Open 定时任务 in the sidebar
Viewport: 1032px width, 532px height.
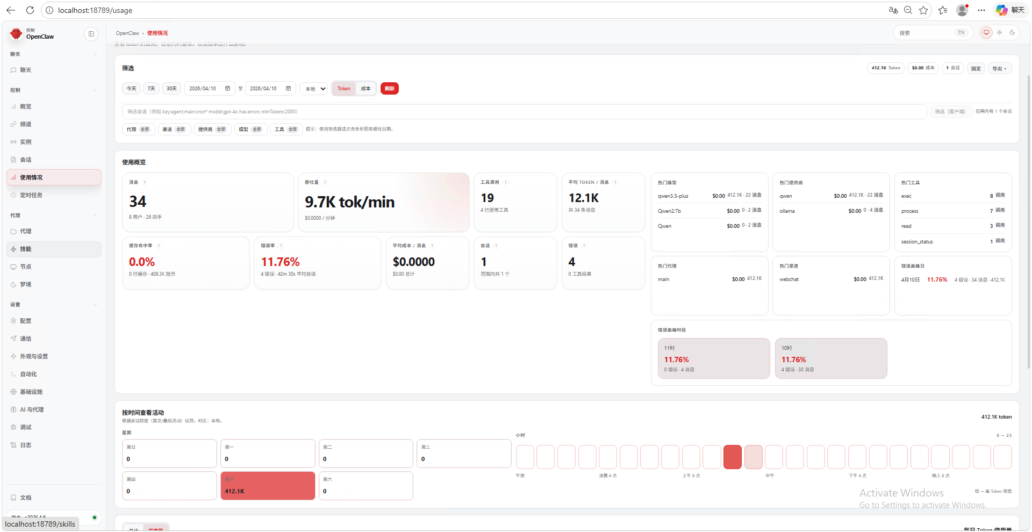54,196
